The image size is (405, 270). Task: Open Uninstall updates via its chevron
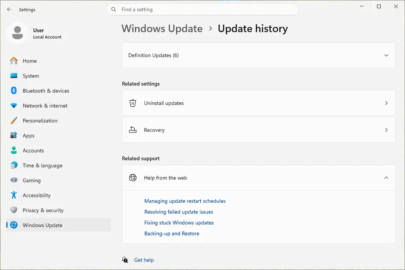(x=386, y=103)
